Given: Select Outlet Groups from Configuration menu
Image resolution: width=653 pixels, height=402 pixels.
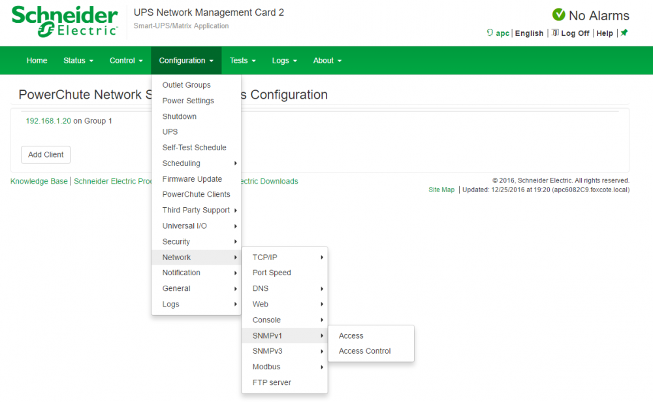Looking at the screenshot, I should (196, 85).
